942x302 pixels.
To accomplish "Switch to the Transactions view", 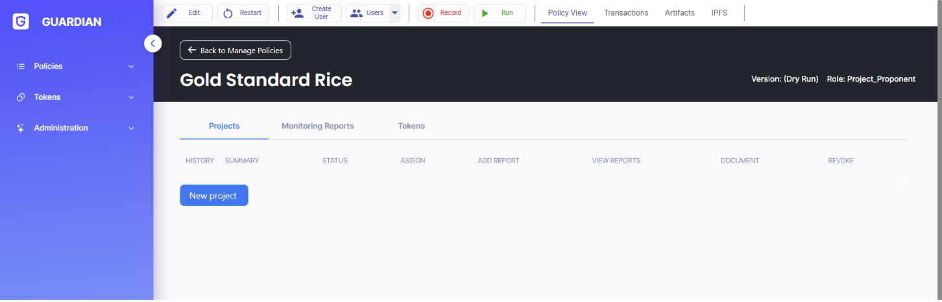I will click(625, 13).
